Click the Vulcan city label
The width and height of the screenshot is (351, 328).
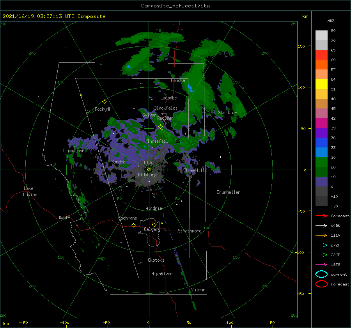(x=198, y=290)
